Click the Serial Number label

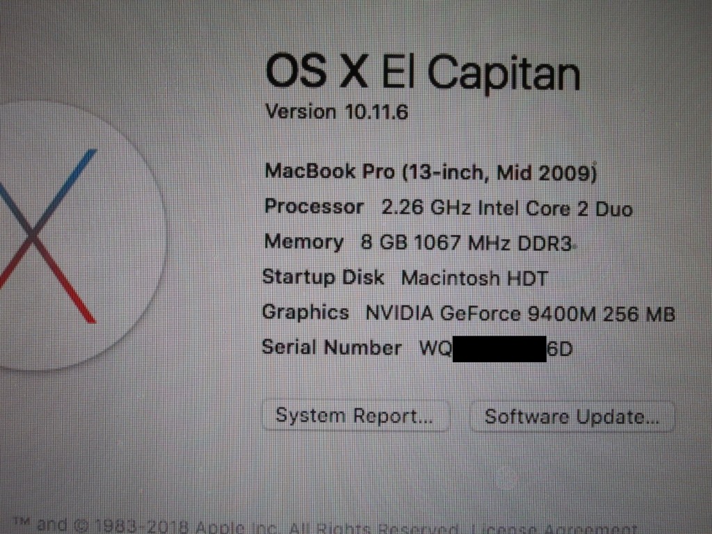[x=332, y=348]
